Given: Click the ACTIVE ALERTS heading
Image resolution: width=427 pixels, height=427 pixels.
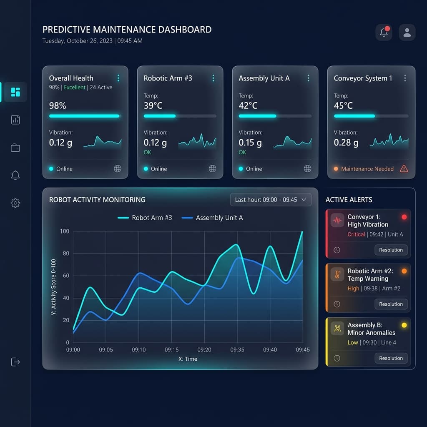Looking at the screenshot, I should pyautogui.click(x=349, y=200).
